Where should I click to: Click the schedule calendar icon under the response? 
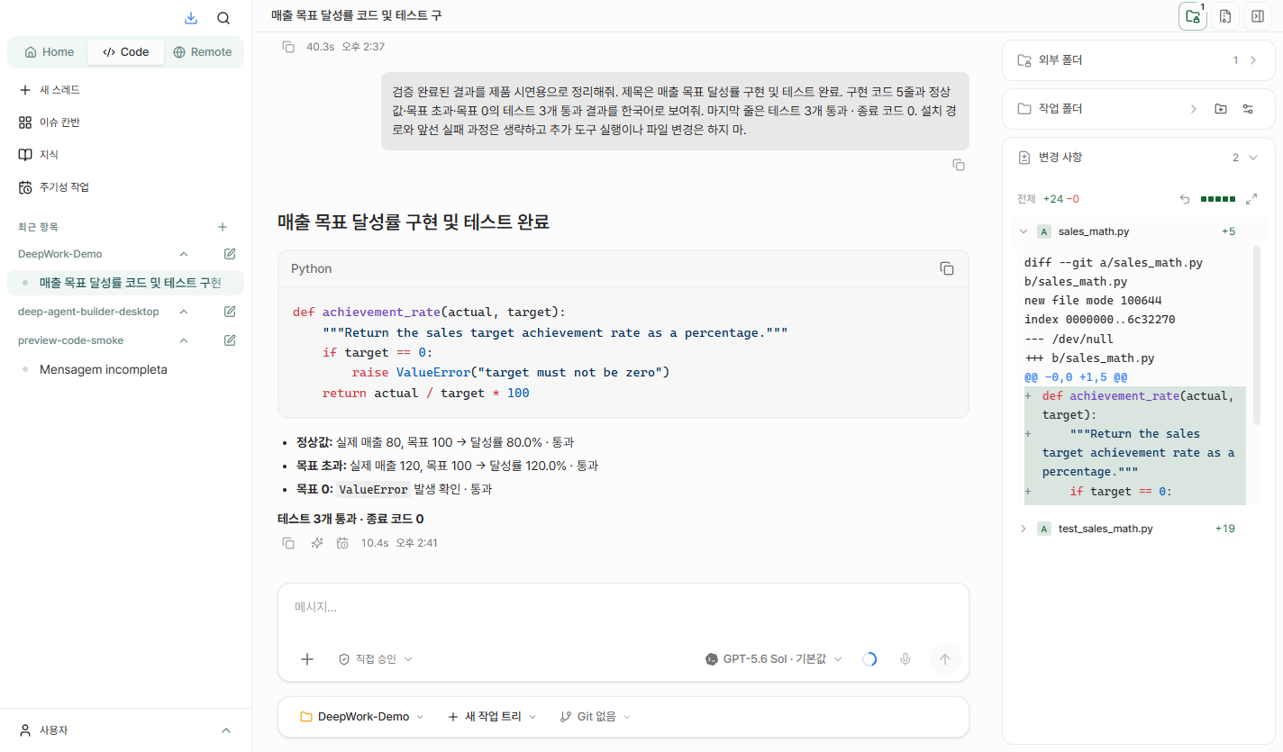[342, 543]
